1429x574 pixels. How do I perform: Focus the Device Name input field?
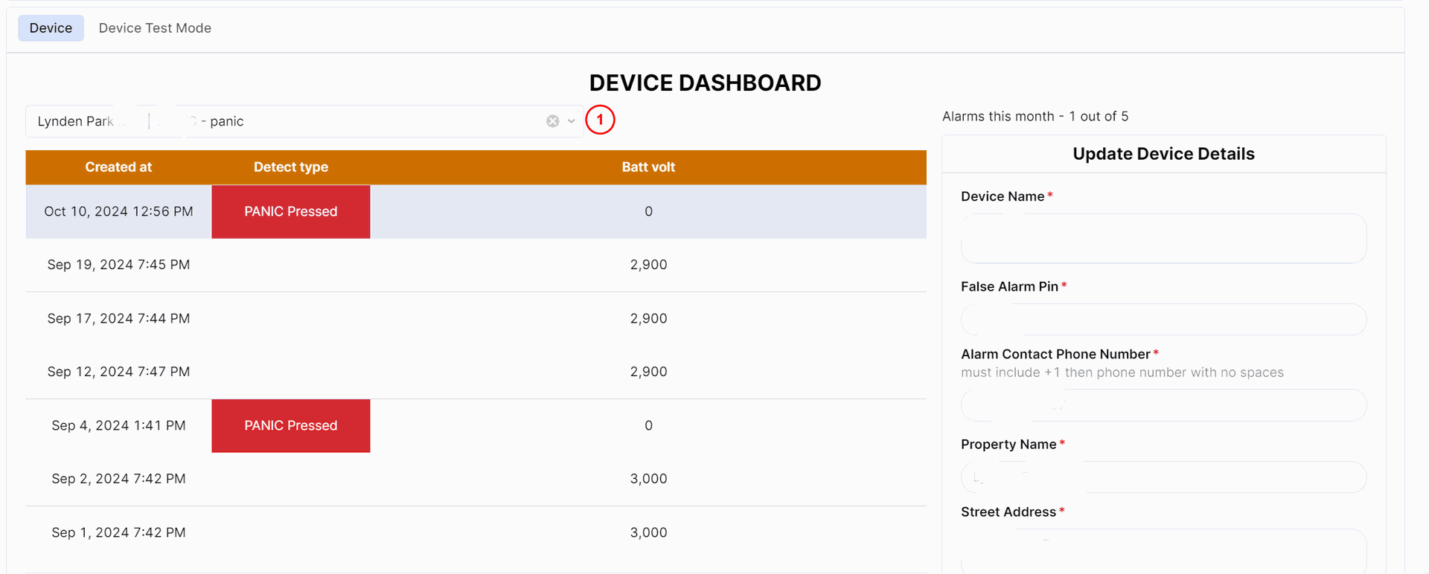tap(1163, 239)
